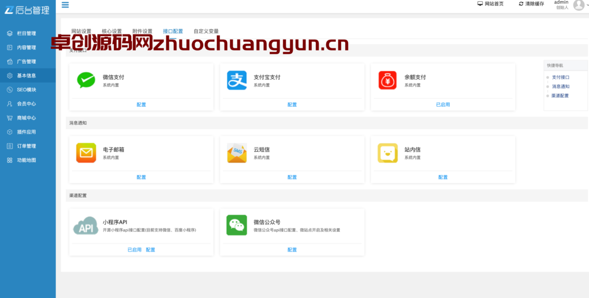Click 配置 under 电子邮箱
The image size is (589, 298).
click(141, 177)
